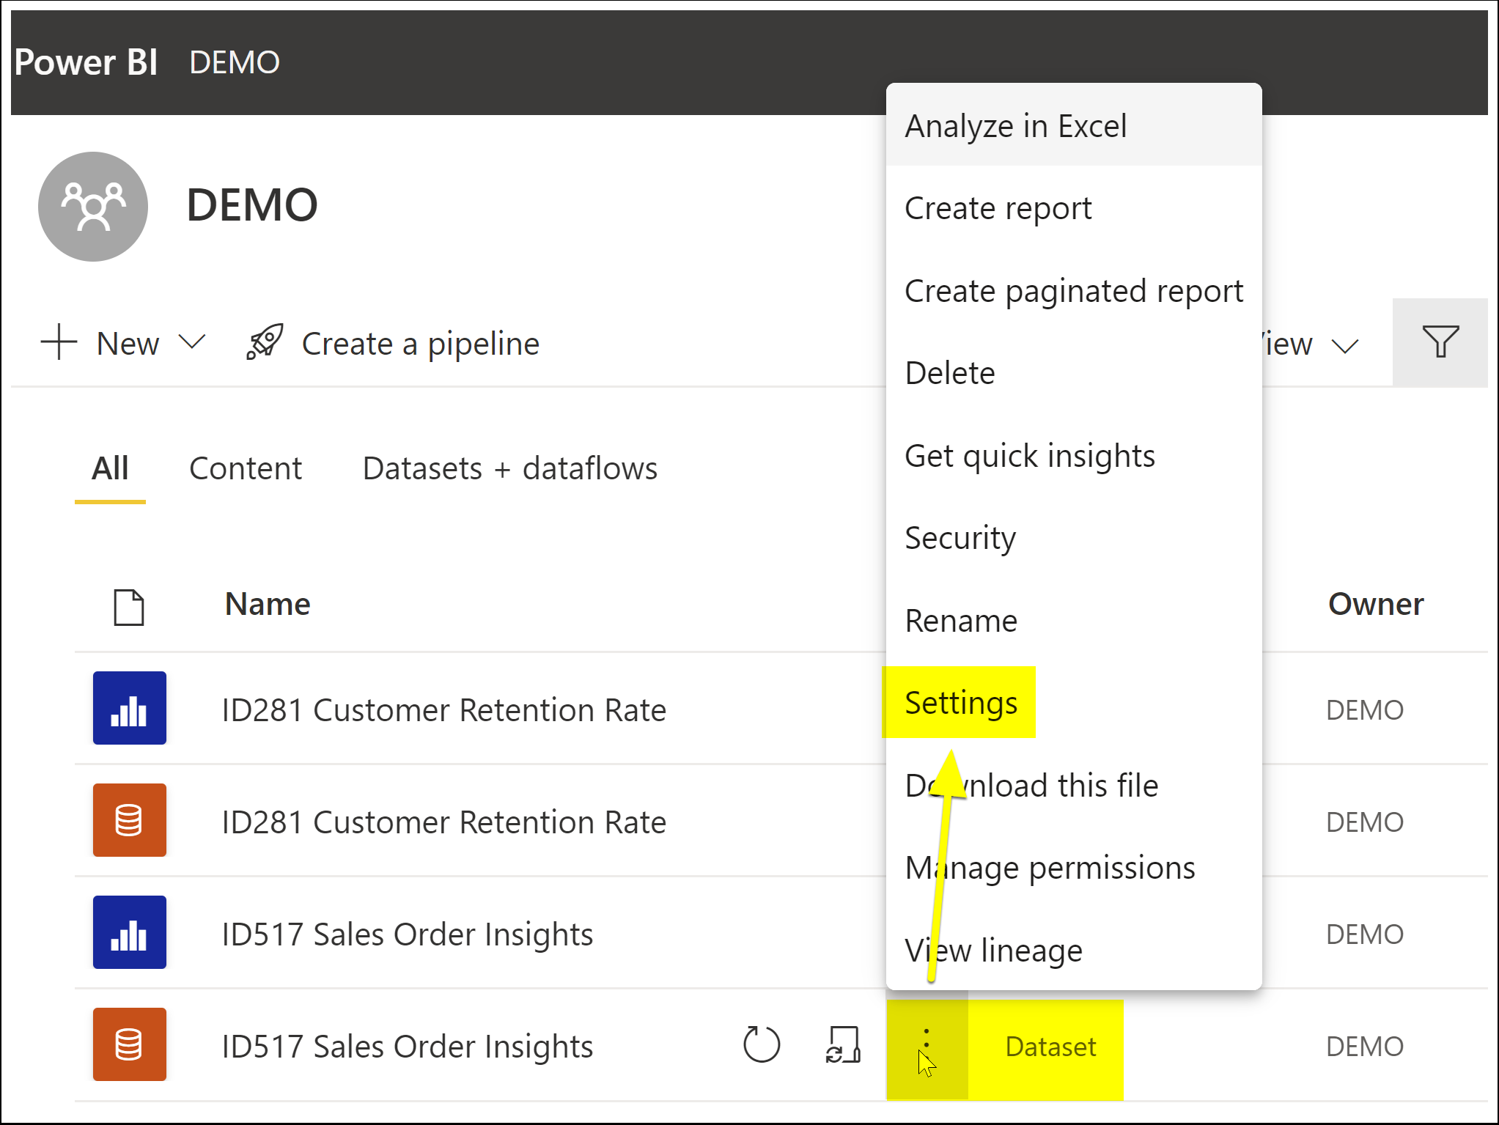Click the report icon for ID517 Sales Order Insights
Screen dimensions: 1499x1125
point(130,932)
